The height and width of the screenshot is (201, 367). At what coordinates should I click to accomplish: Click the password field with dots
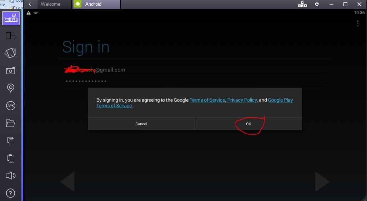(x=195, y=81)
